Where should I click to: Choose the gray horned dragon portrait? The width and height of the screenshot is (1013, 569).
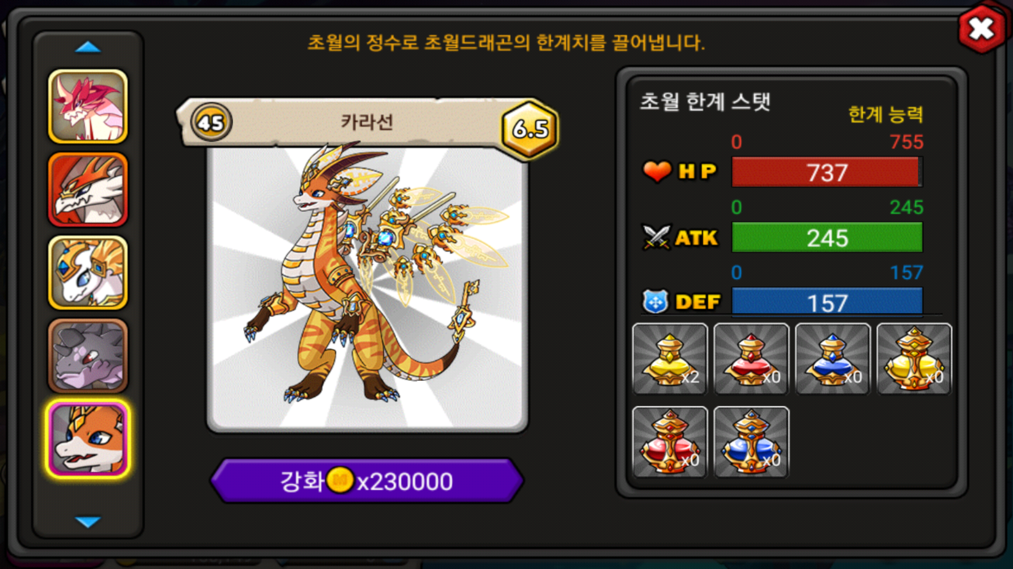point(88,356)
